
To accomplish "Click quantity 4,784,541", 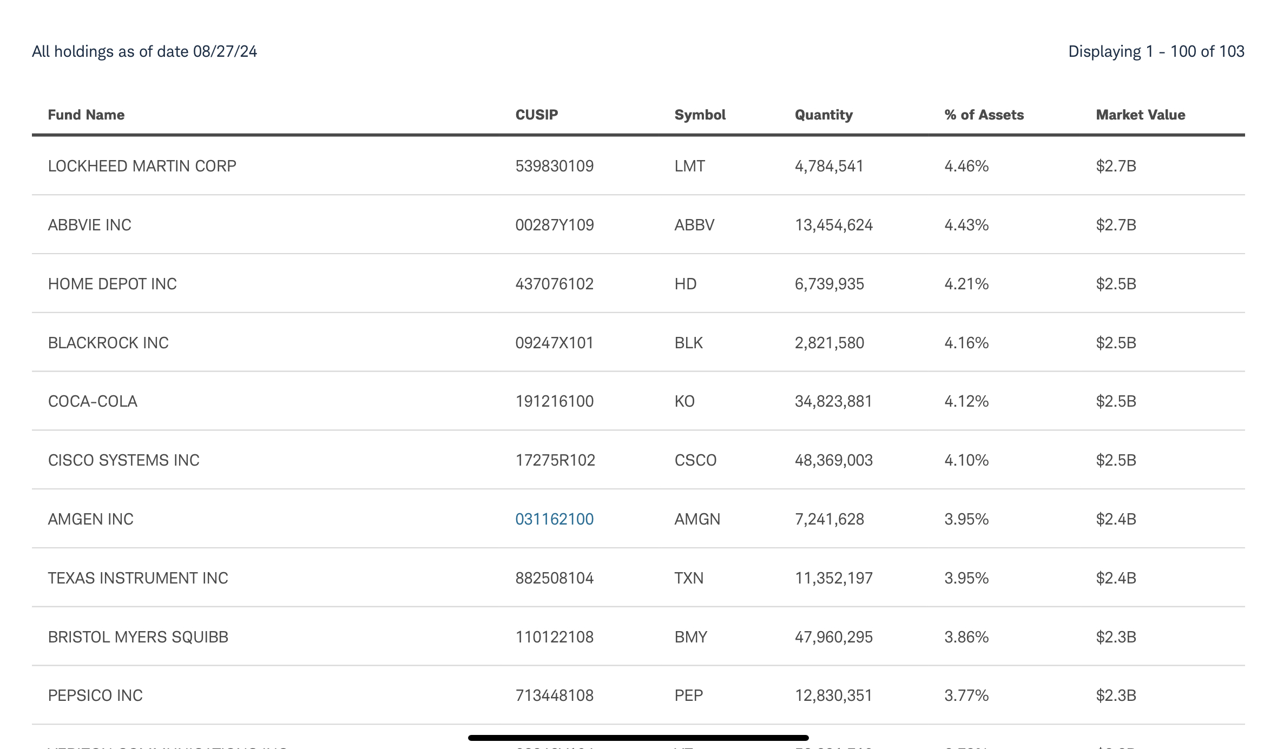I will click(829, 166).
